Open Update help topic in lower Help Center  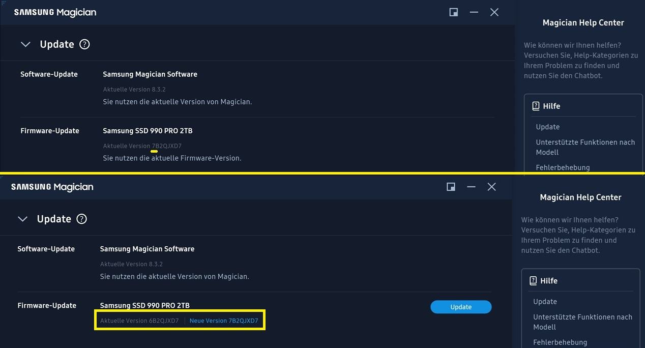point(545,301)
